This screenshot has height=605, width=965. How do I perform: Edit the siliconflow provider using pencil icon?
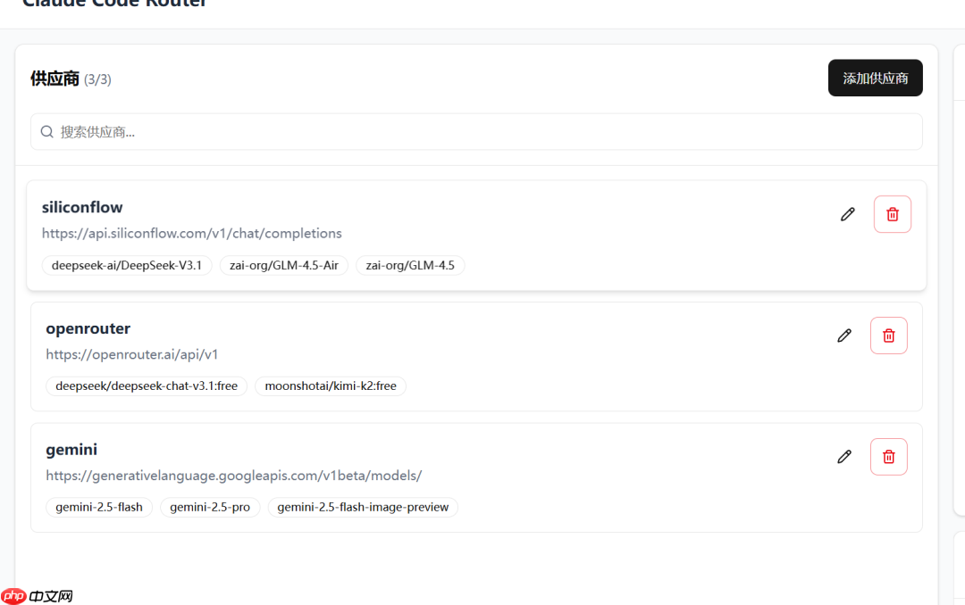(x=847, y=213)
